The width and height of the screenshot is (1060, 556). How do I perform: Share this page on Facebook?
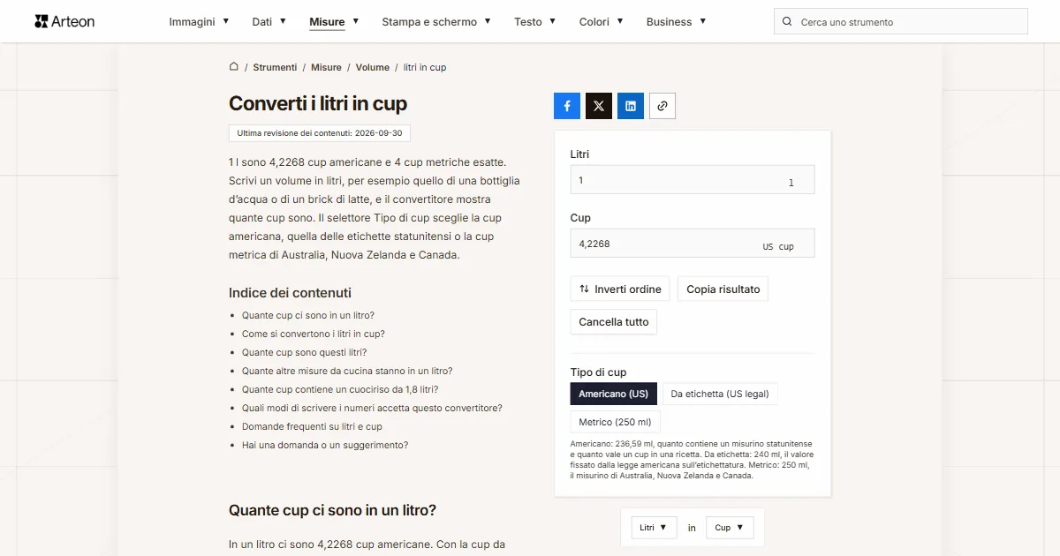pyautogui.click(x=567, y=106)
